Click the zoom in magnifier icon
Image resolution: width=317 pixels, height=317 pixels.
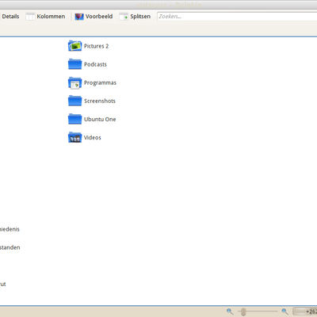(285, 311)
